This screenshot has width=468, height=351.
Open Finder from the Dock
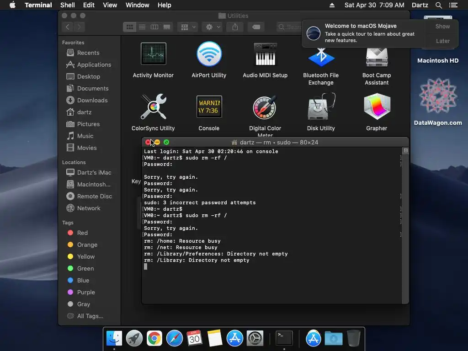point(114,339)
